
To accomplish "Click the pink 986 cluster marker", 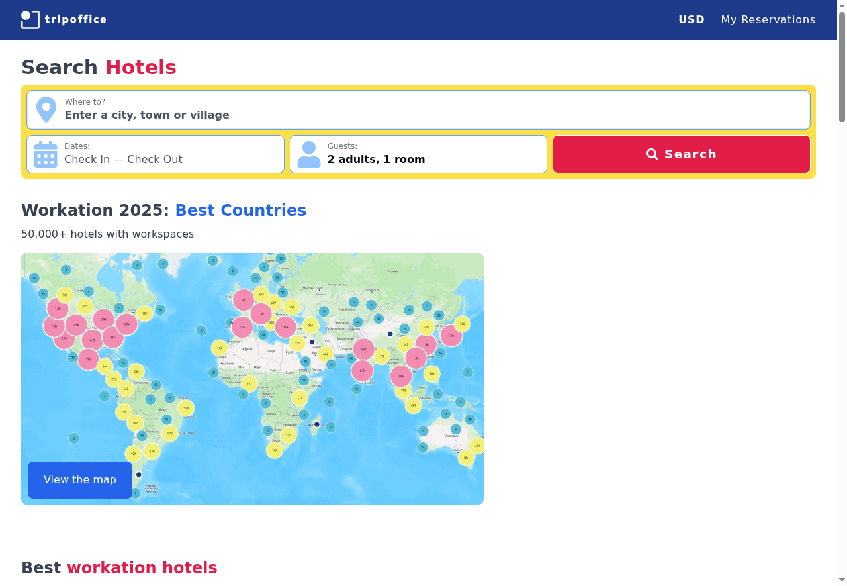I will click(400, 376).
